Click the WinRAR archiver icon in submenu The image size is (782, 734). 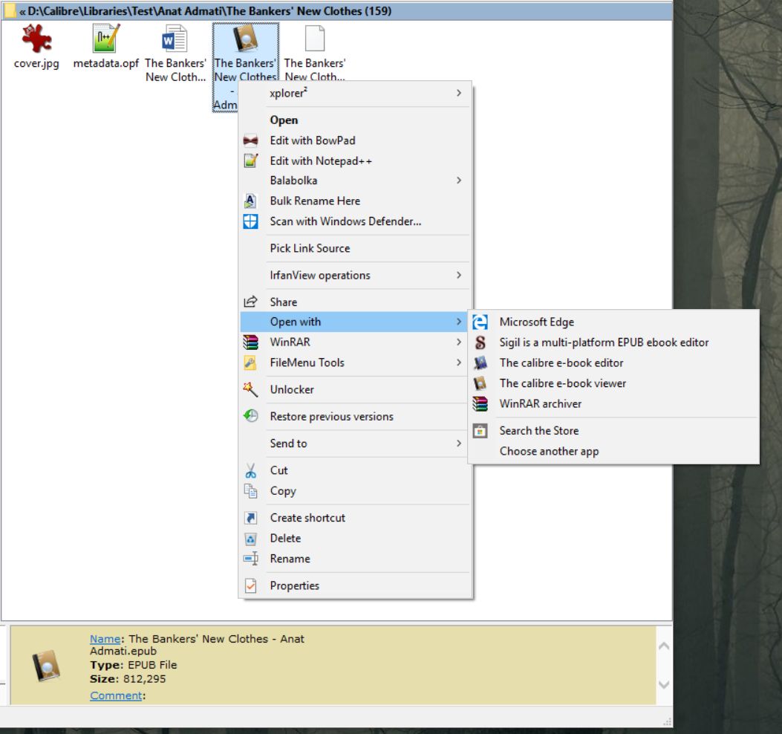point(480,403)
